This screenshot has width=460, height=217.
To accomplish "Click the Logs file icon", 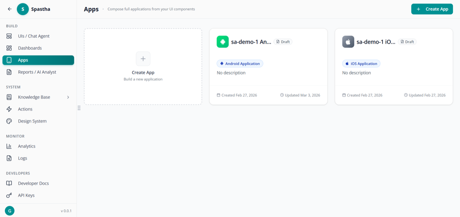I will coord(9,158).
